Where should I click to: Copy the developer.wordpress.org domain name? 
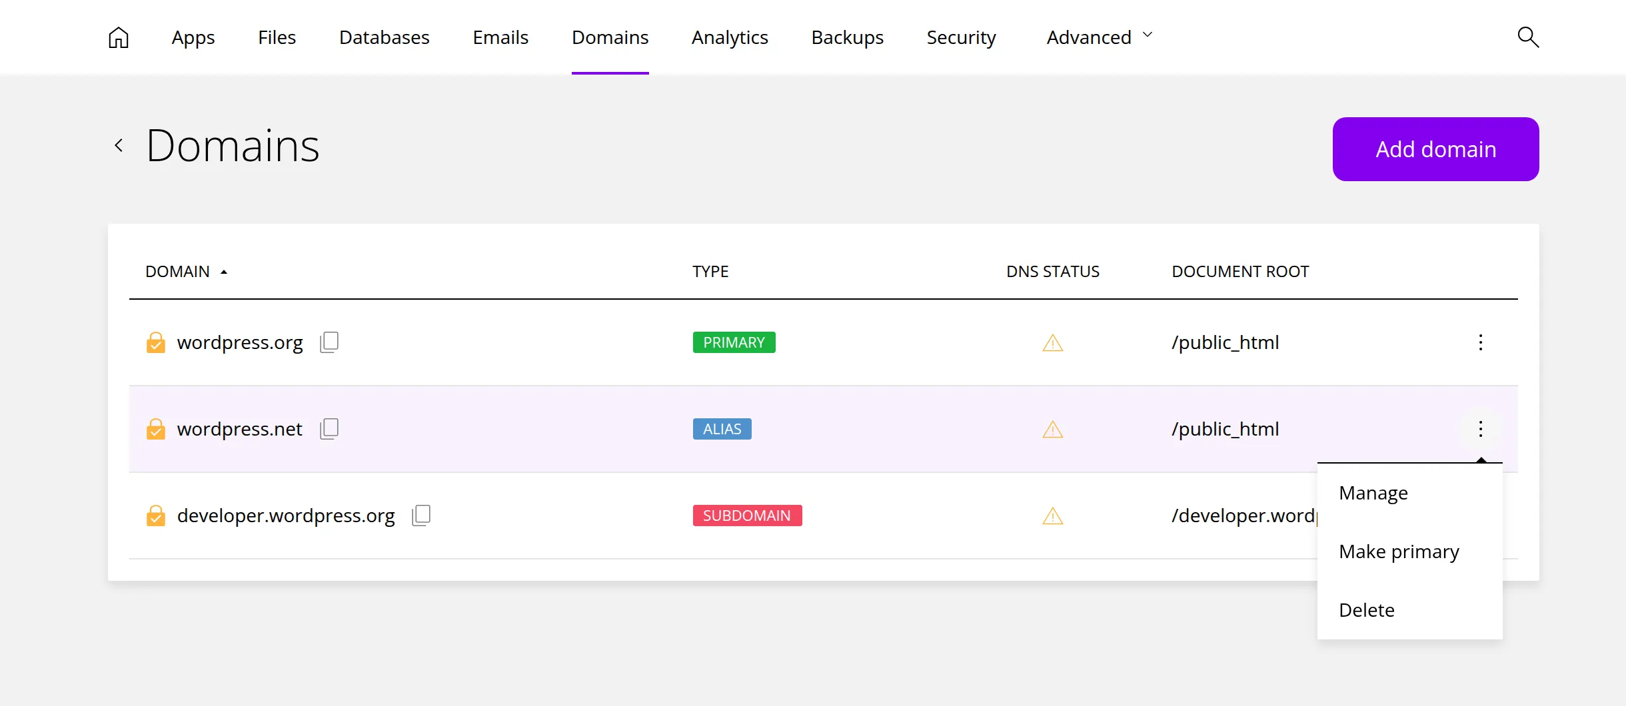pyautogui.click(x=421, y=516)
